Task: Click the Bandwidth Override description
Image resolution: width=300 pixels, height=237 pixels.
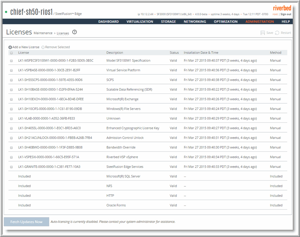Action: pyautogui.click(x=121, y=147)
